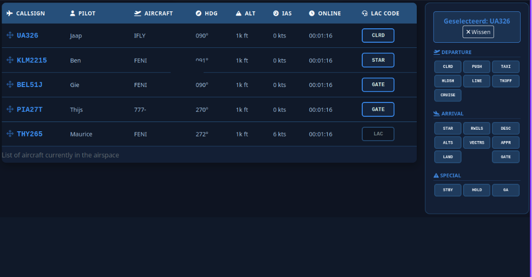
Task: Click heading 272° for THY265
Action: [202, 134]
